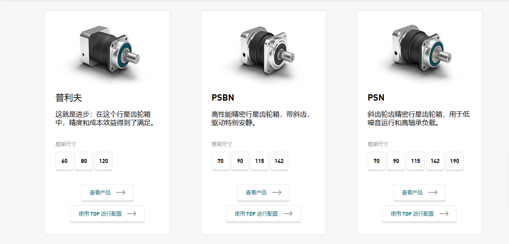
Task: Click 使用 TDF 进行配置 under 普利夫
Action: [107, 214]
